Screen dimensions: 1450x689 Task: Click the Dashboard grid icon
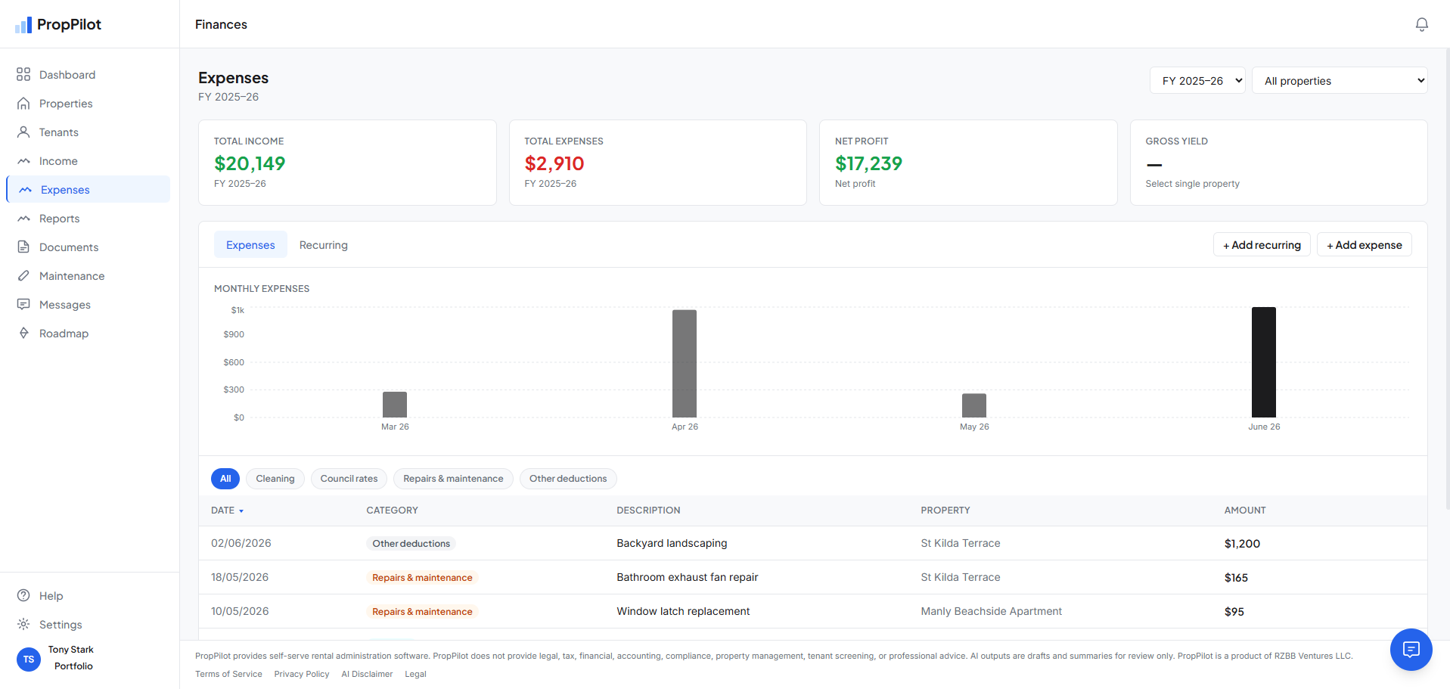point(23,74)
